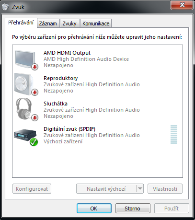Expand the Nastavit výchozí dropdown arrow
The height and width of the screenshot is (220, 195).
coord(140,189)
